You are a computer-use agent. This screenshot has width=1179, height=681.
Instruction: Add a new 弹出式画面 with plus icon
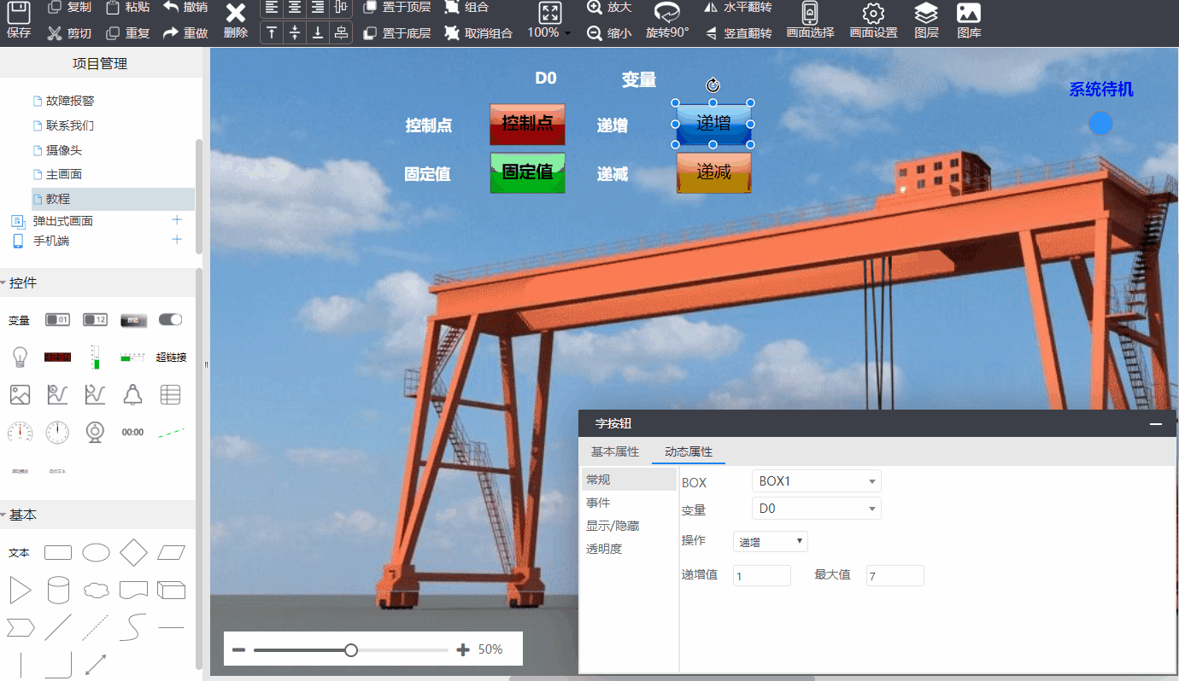coord(177,220)
